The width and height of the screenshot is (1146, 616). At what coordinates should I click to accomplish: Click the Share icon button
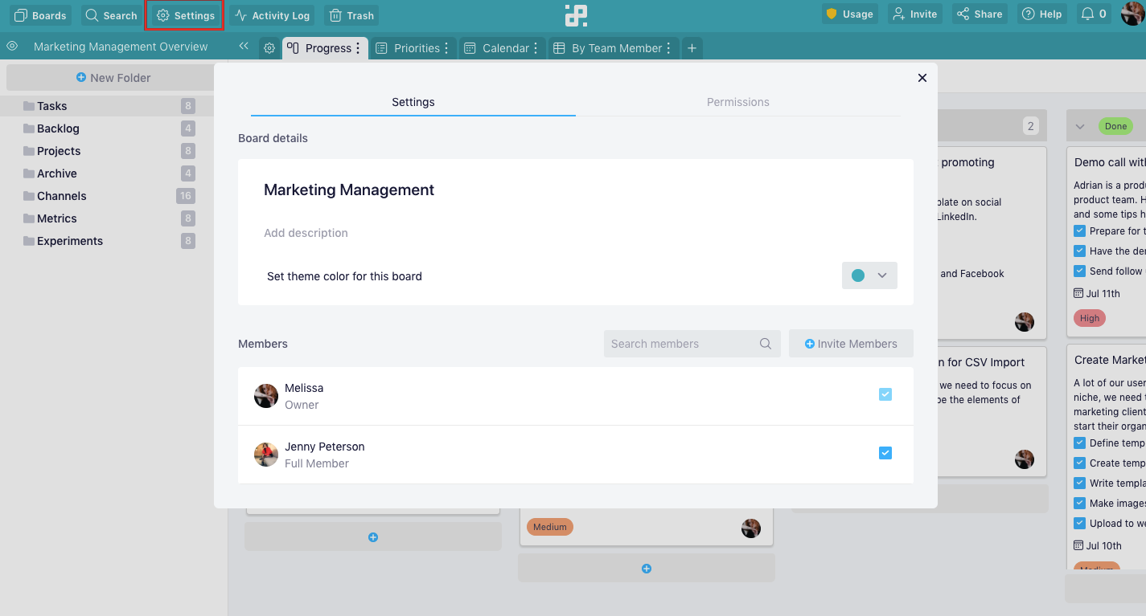(979, 14)
